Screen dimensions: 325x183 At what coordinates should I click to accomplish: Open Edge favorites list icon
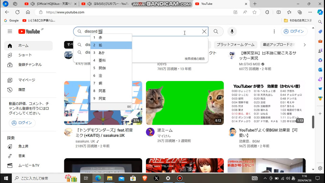pos(289,12)
